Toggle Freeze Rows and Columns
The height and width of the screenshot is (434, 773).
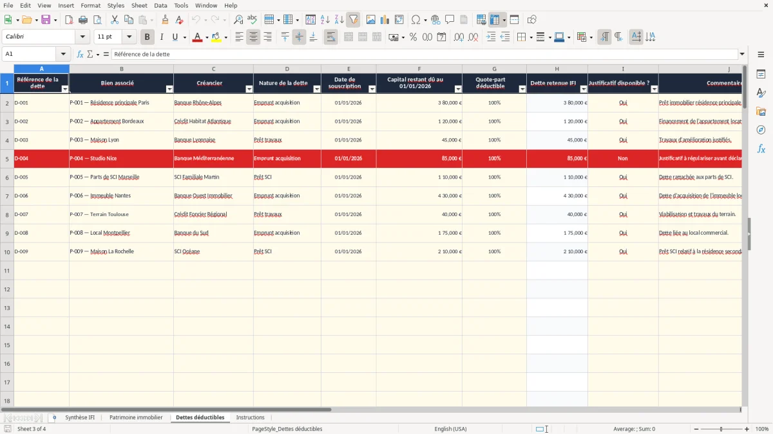click(495, 20)
